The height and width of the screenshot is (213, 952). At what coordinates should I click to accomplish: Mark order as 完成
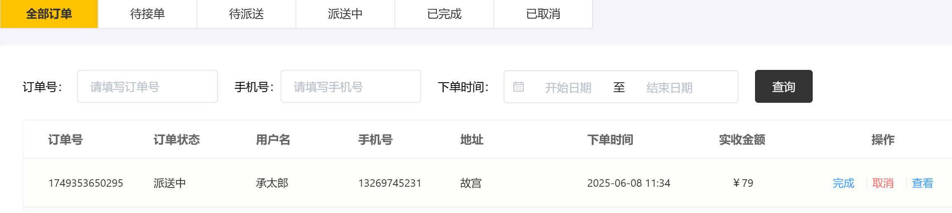(x=844, y=183)
